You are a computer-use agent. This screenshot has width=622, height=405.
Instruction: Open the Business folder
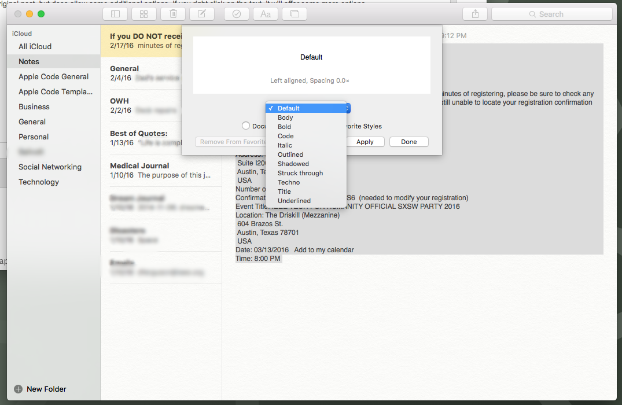pyautogui.click(x=54, y=106)
